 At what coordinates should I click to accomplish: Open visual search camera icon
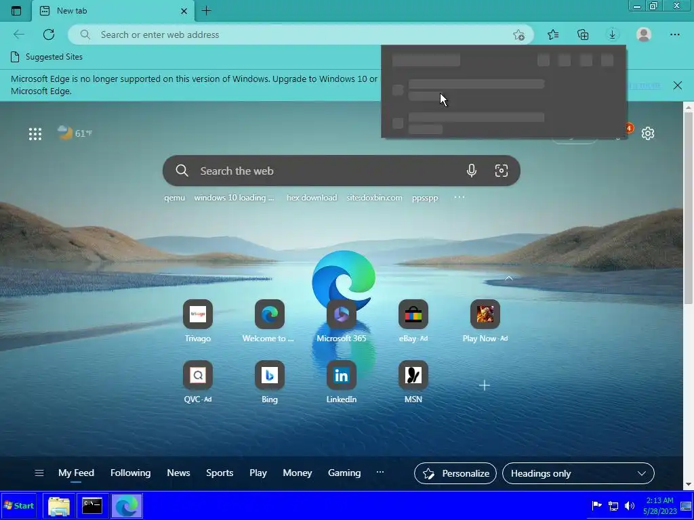pos(501,171)
